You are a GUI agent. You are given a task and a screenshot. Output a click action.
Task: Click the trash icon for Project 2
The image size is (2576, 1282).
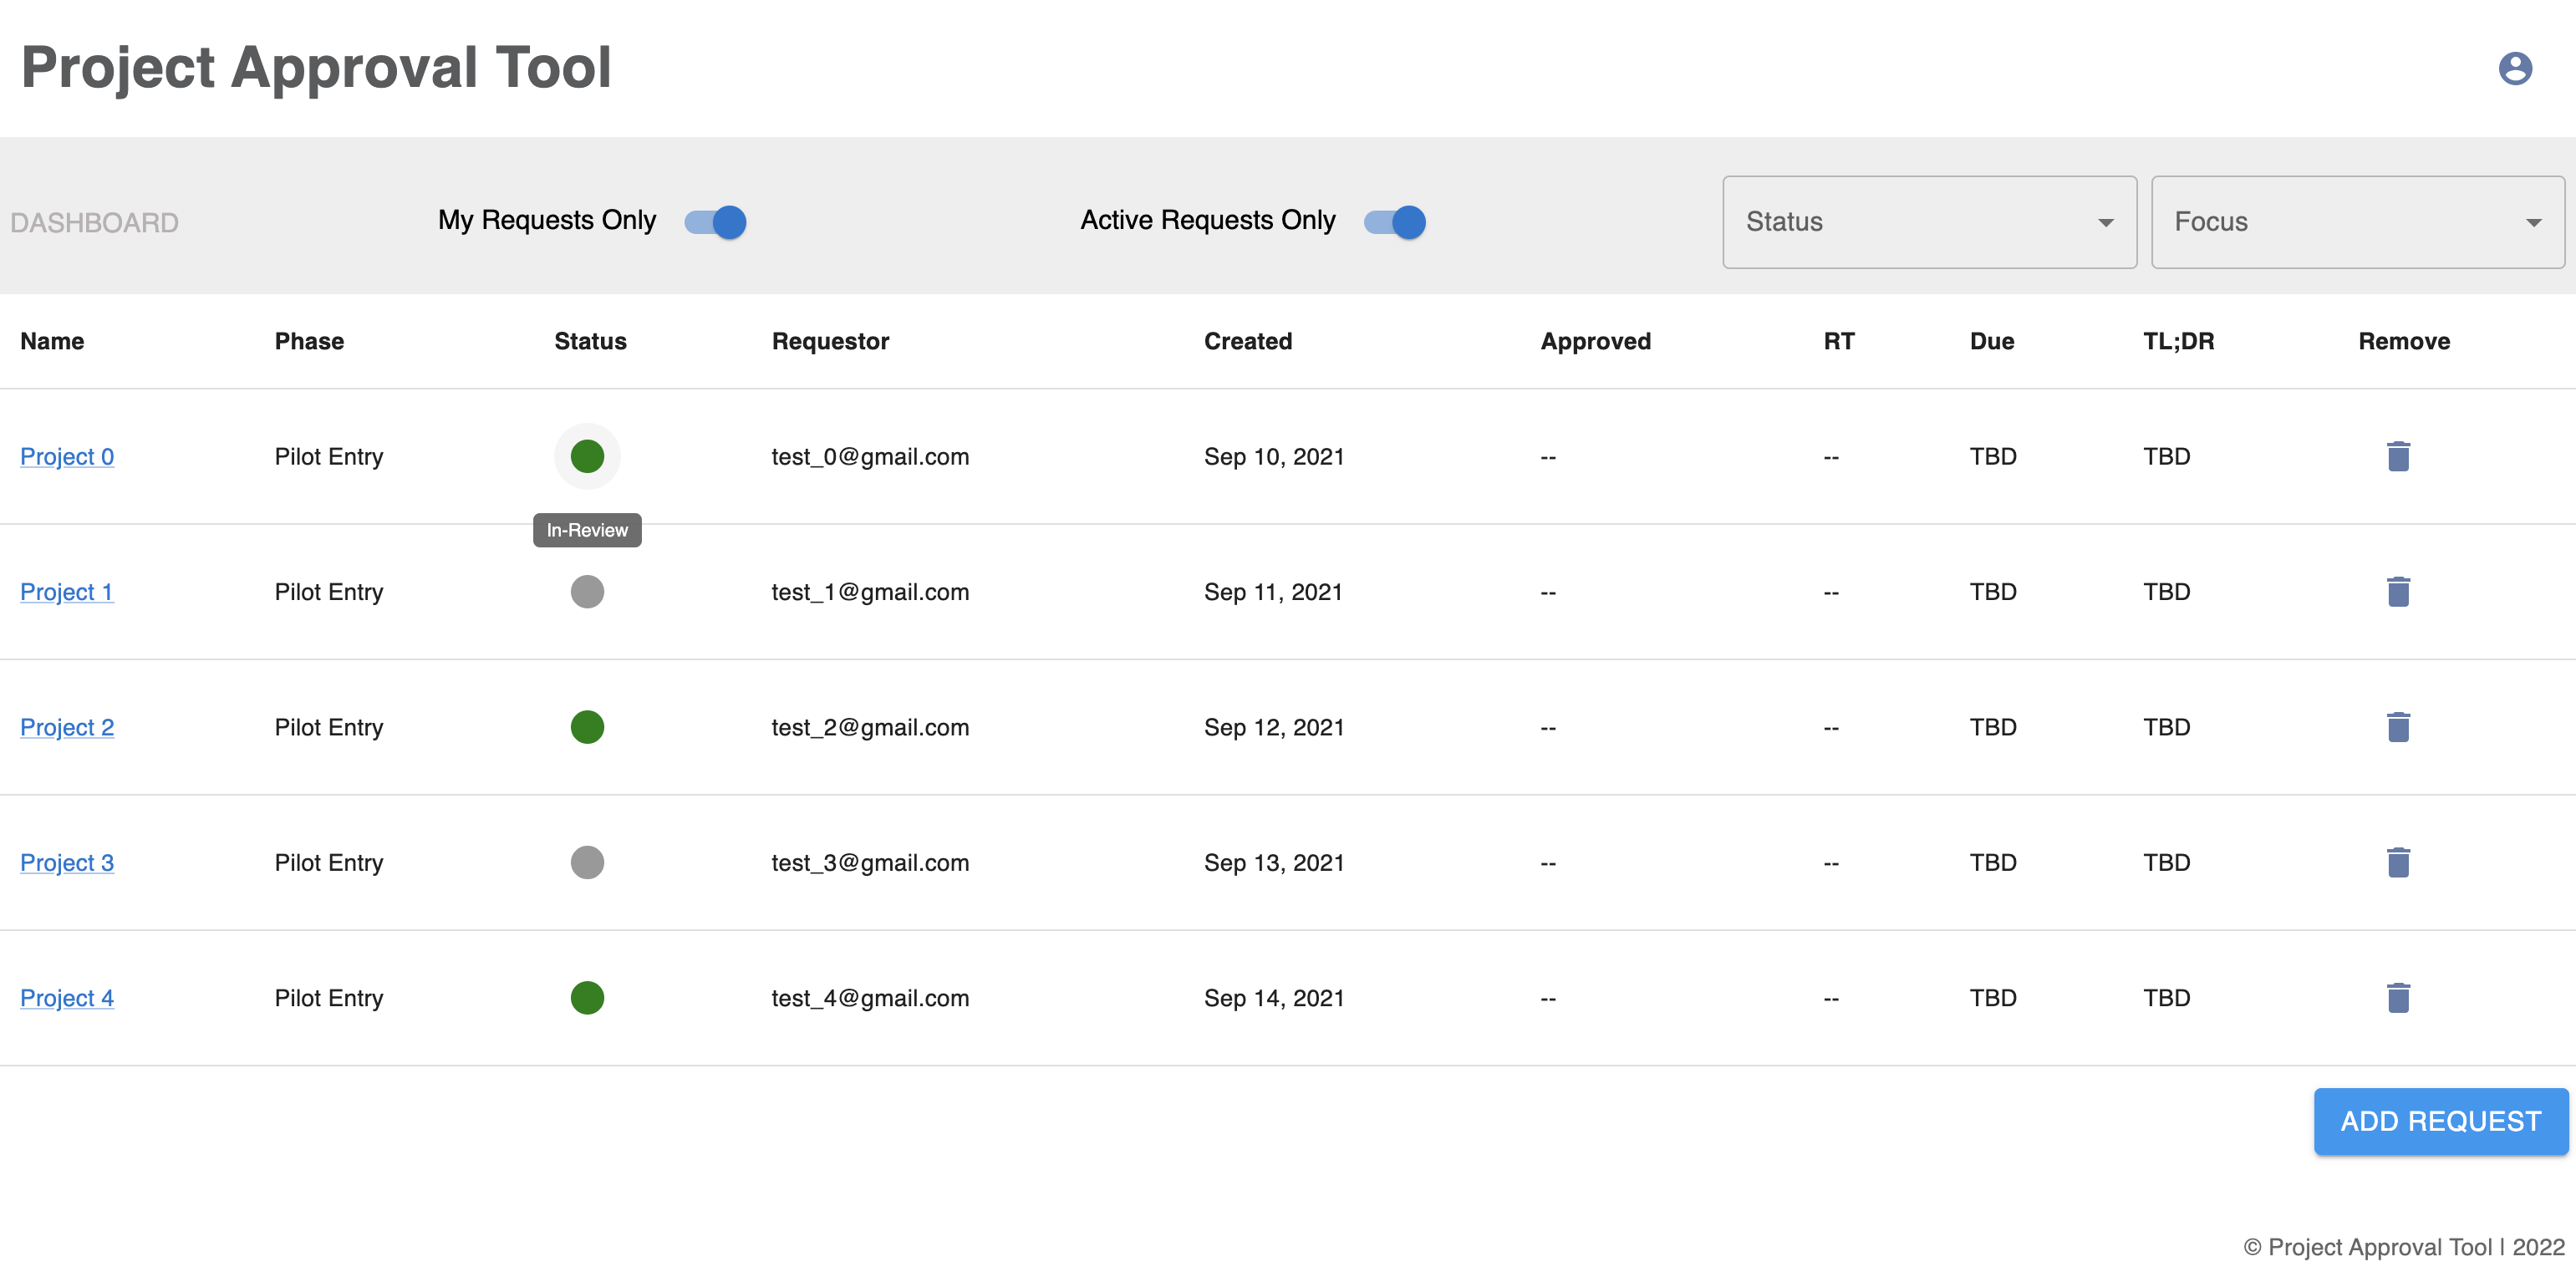2400,727
